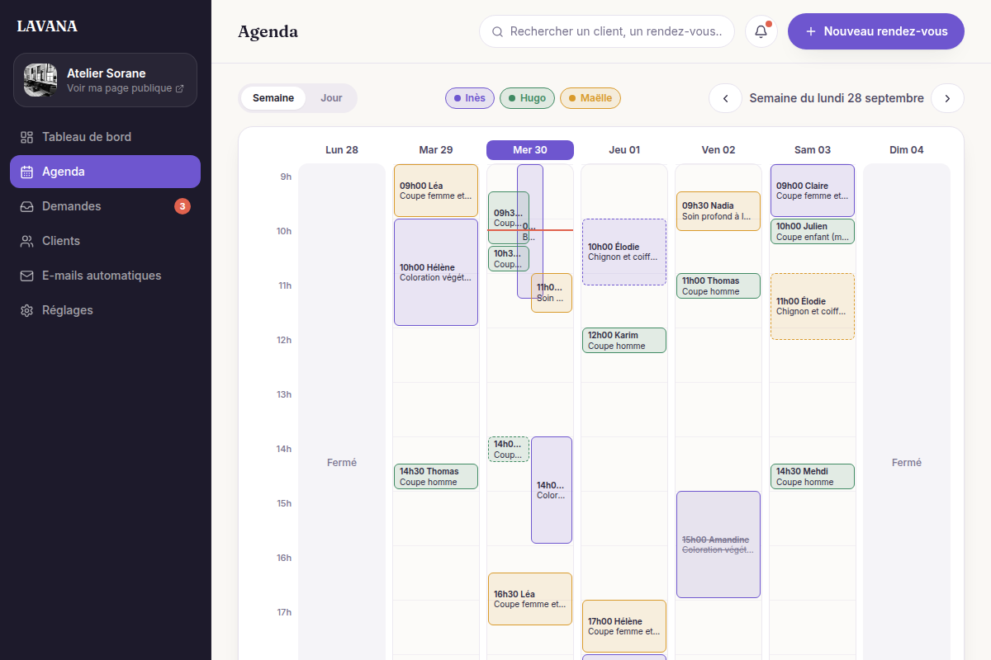This screenshot has height=660, width=991.
Task: Go to previous week arrow
Action: coord(725,98)
